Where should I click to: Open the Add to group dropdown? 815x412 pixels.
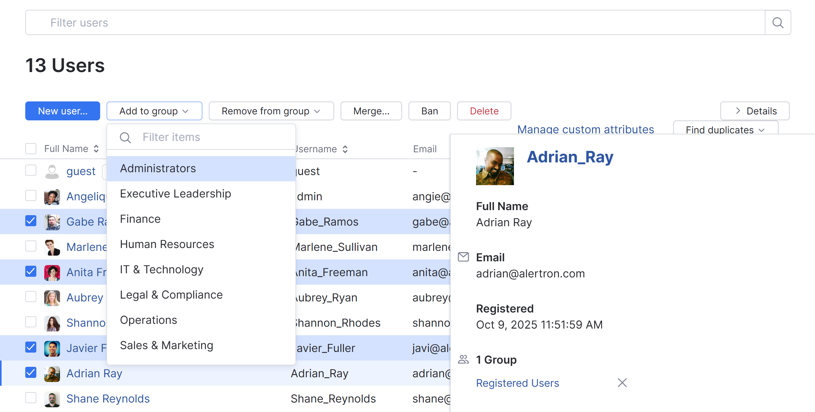154,111
